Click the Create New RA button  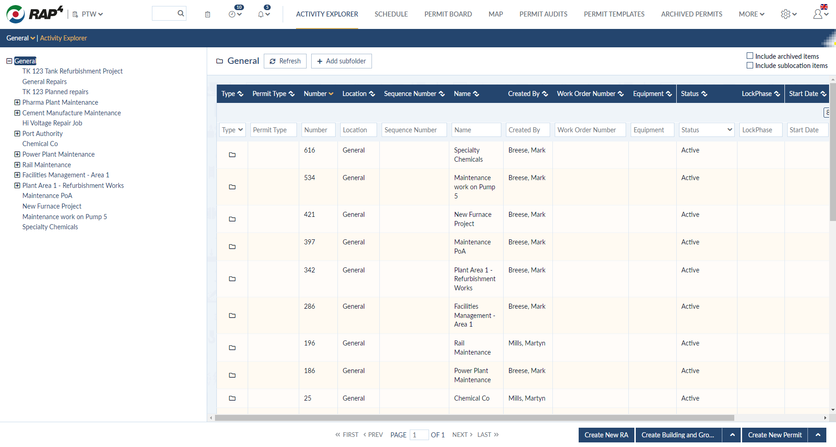(x=606, y=435)
